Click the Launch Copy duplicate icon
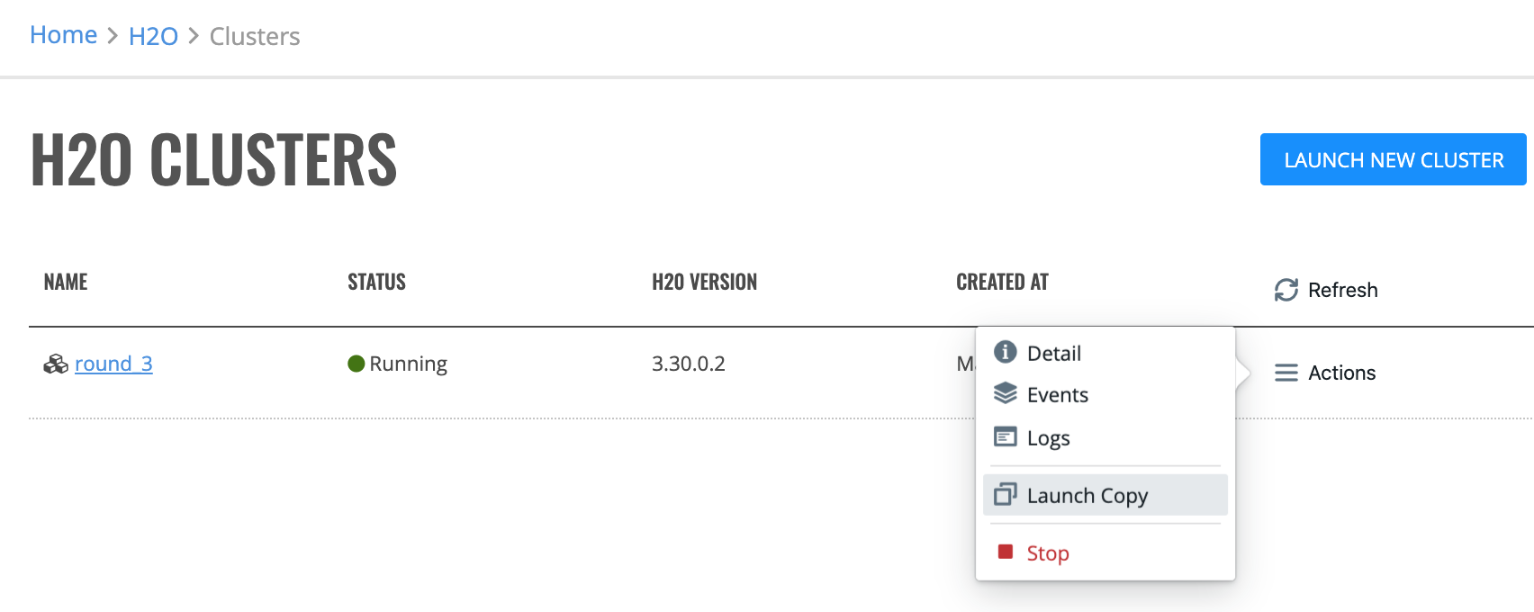This screenshot has height=612, width=1534. [x=1005, y=494]
